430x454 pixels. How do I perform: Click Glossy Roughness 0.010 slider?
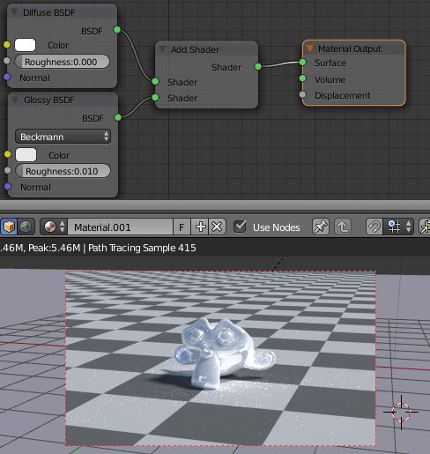63,171
